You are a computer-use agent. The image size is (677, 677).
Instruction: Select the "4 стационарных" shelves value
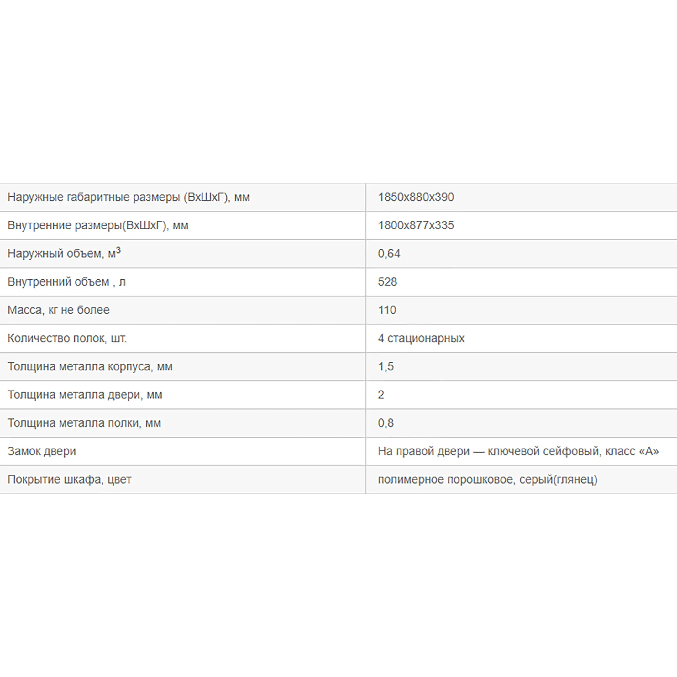click(421, 338)
